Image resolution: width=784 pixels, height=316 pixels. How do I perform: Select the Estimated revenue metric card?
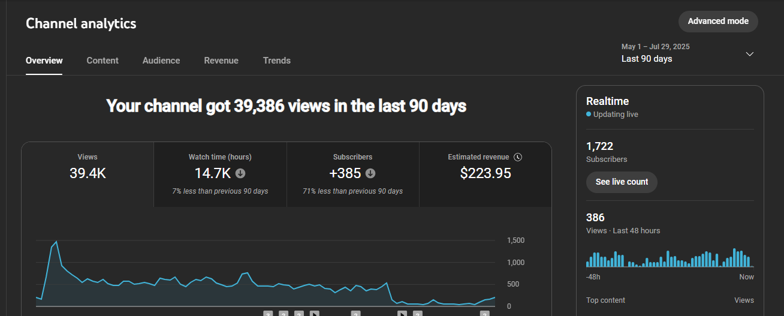[486, 174]
